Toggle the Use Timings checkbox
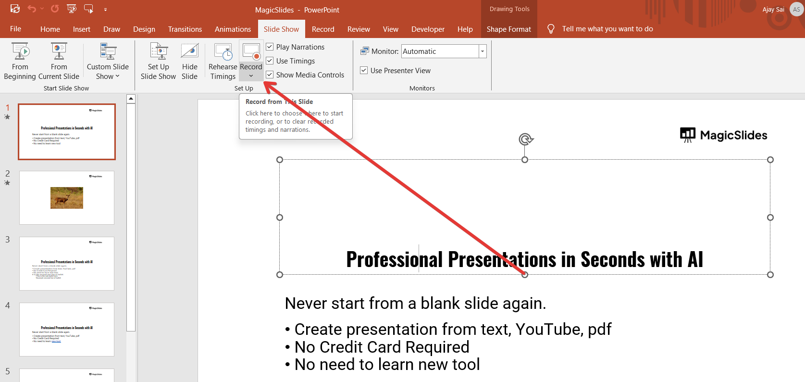Screen dimensions: 805x382 click(270, 61)
